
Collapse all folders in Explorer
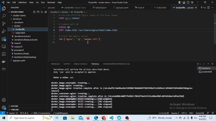pos(46,12)
